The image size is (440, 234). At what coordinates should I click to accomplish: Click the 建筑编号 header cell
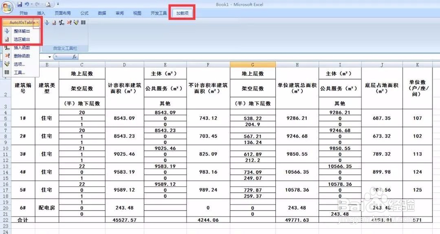(23, 88)
